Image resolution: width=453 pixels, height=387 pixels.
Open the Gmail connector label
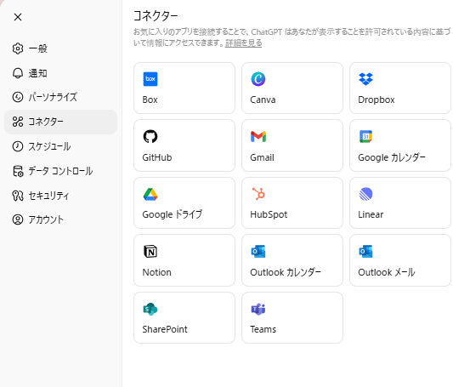click(262, 157)
